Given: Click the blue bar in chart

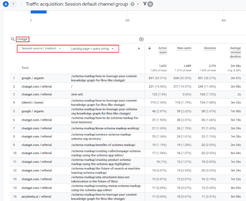Looking at the screenshot, I should click(38, 12).
